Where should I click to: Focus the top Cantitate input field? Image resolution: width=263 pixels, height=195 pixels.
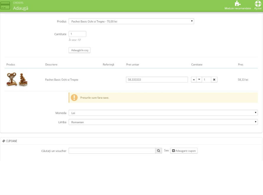pyautogui.click(x=77, y=34)
